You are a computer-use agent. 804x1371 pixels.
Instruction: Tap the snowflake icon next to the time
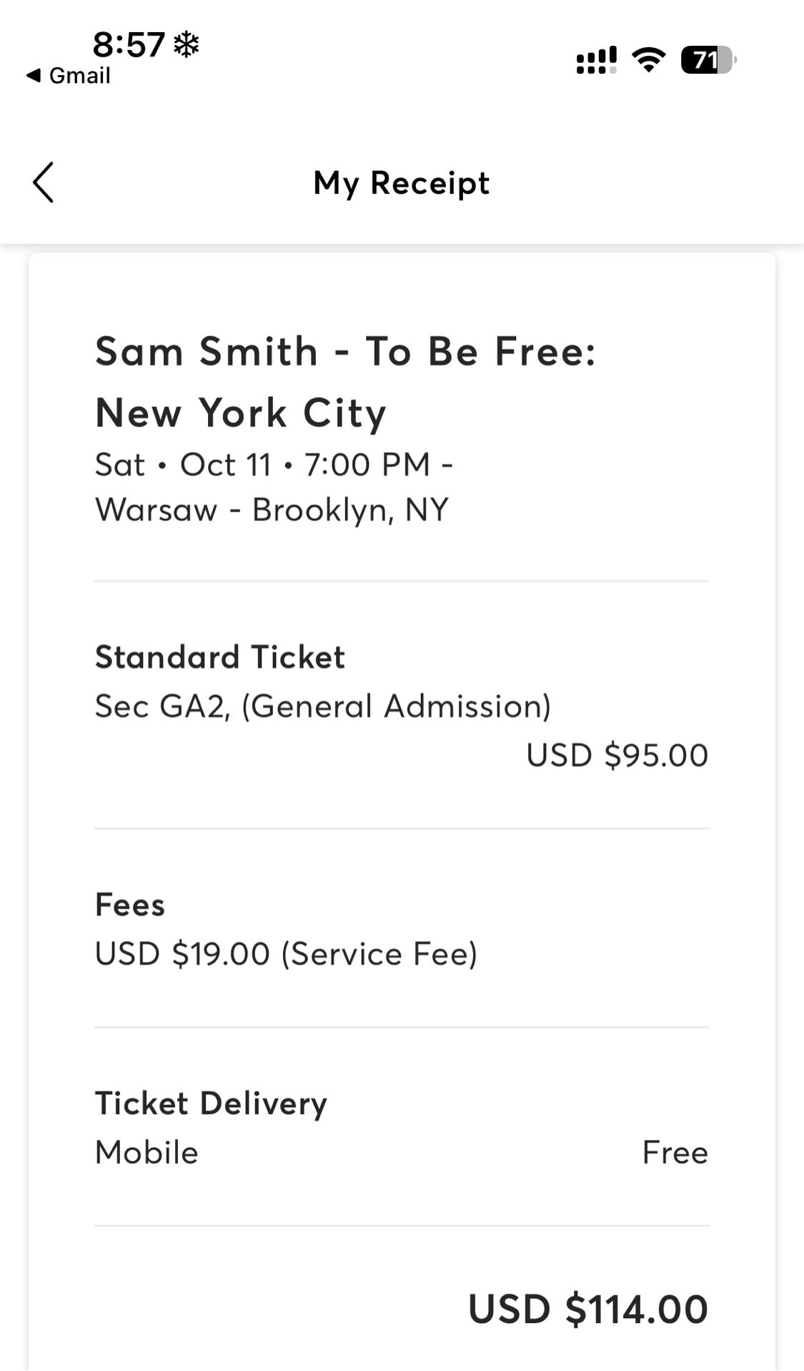click(187, 44)
